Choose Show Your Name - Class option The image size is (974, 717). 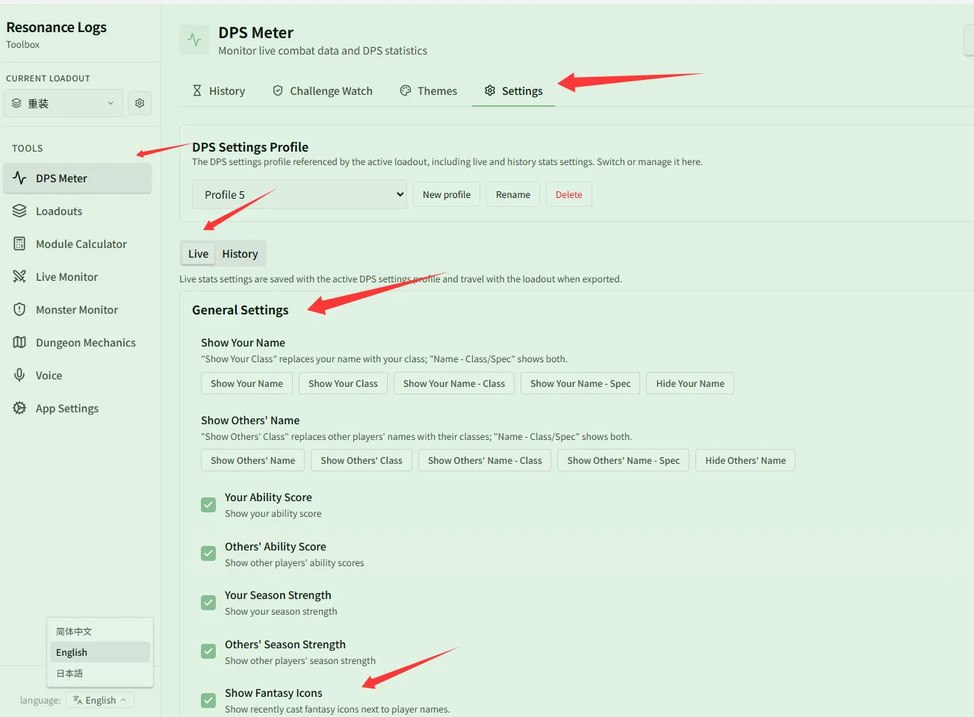click(x=454, y=383)
